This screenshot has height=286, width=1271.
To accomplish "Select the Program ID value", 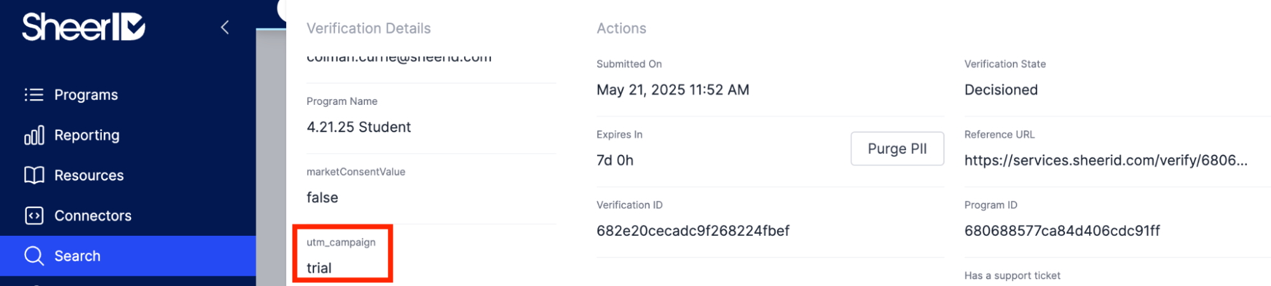I will pyautogui.click(x=1062, y=231).
